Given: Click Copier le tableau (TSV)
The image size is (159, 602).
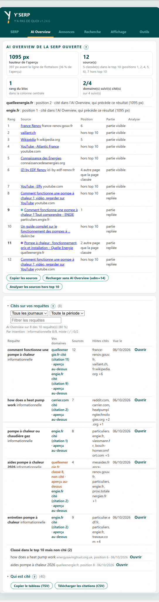Looking at the screenshot, I should (x=32, y=586).
